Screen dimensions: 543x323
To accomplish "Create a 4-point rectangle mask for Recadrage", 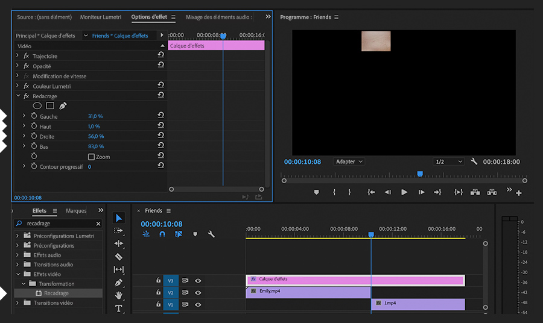I will [50, 106].
